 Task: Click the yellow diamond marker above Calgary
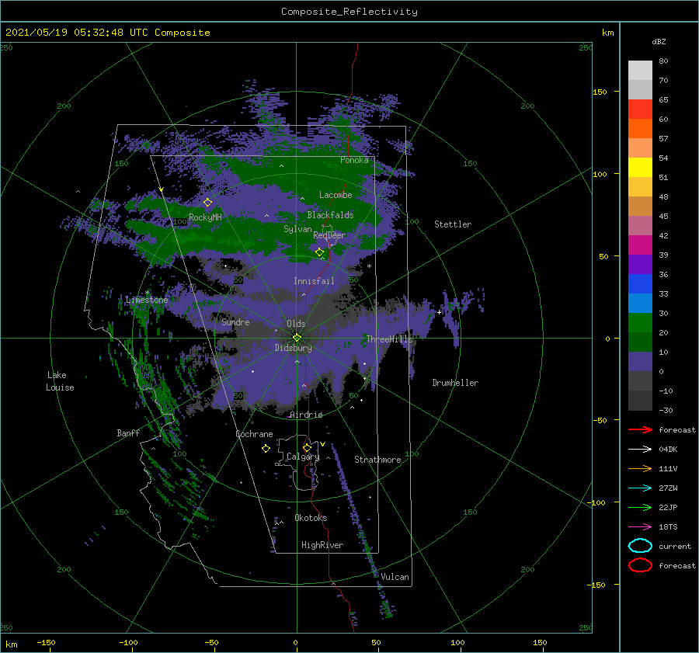(307, 447)
